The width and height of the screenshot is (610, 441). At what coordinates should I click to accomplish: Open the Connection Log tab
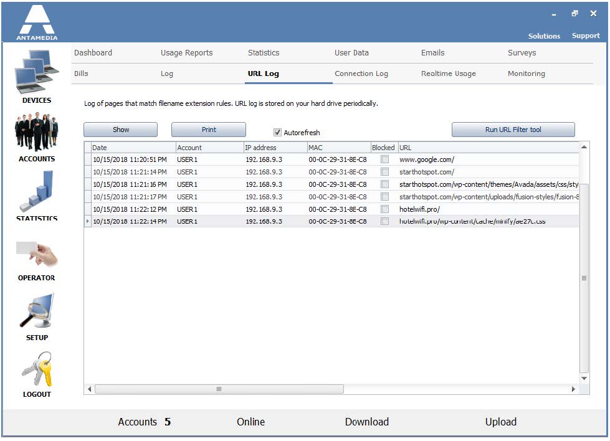pos(361,74)
